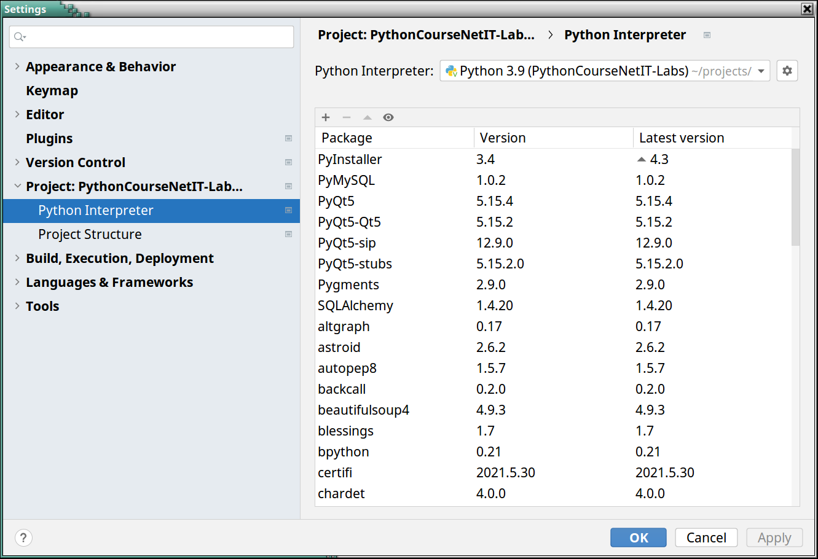
Task: Select the Pygments package row
Action: (x=554, y=284)
